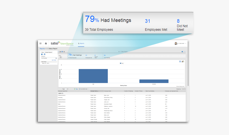This screenshot has height=135, width=229.
Task: Go to the Home page icon
Action: [46, 43]
